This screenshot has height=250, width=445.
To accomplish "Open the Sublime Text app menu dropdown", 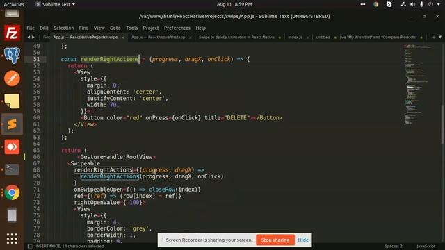I will (x=56, y=4).
